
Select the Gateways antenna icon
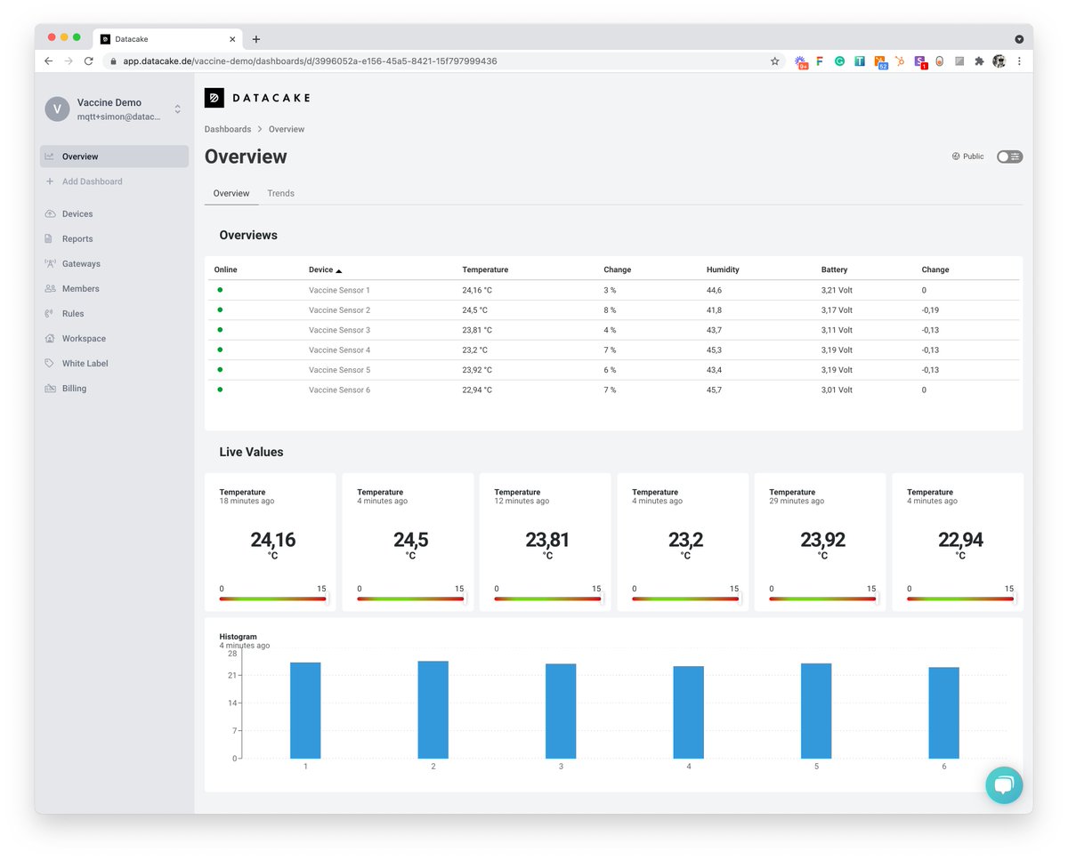[x=50, y=264]
